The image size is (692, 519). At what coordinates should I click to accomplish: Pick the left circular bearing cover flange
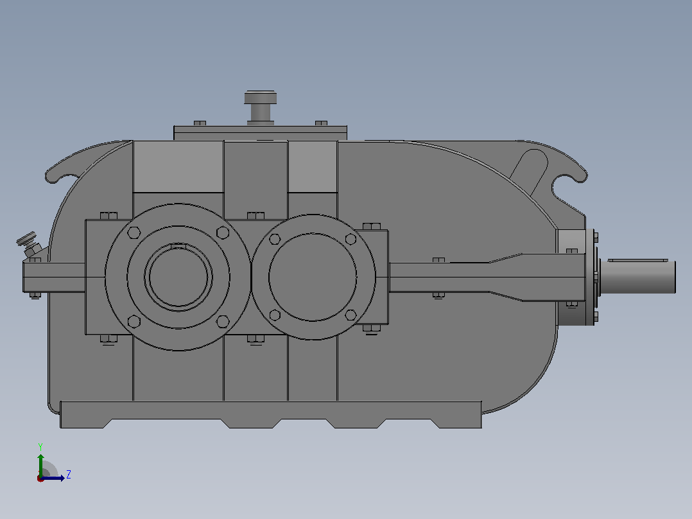pos(178,277)
